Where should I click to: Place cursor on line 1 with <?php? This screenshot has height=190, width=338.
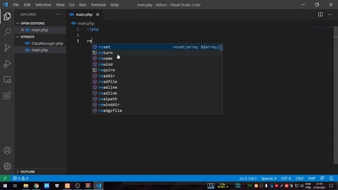[x=93, y=30]
